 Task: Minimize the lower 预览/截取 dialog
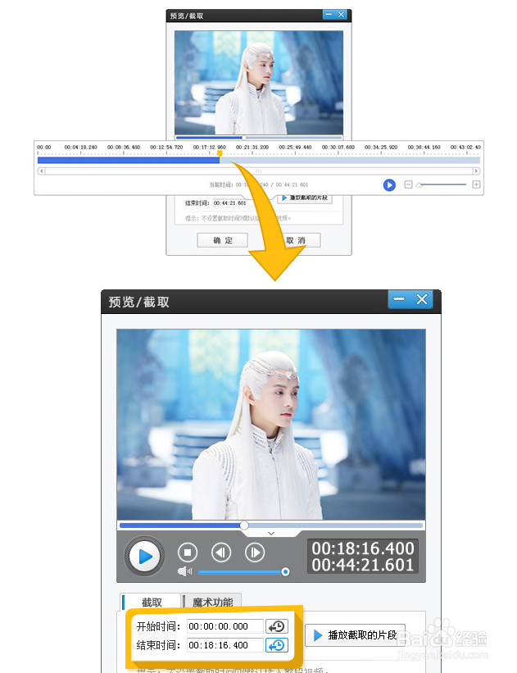pyautogui.click(x=399, y=299)
